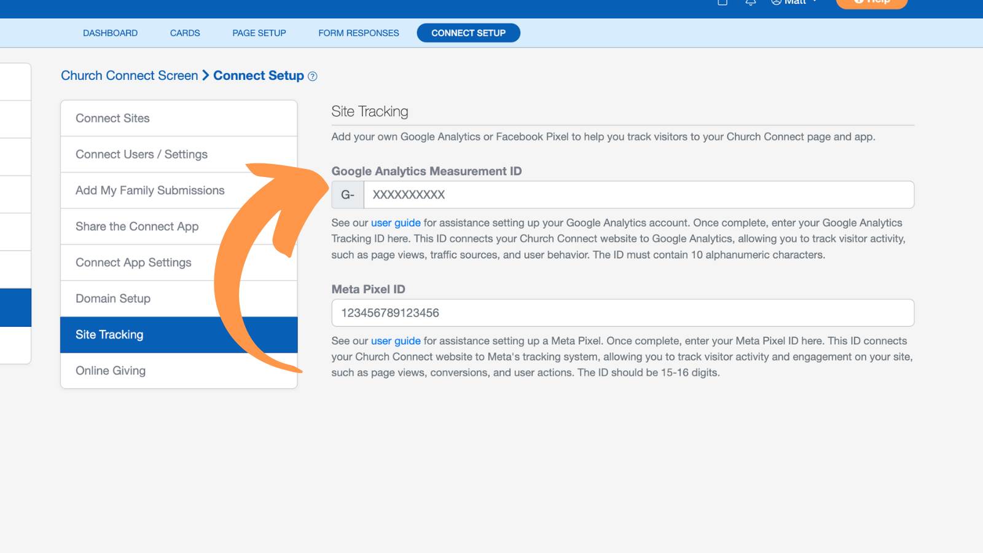Click the Google Analytics Measurement ID field
This screenshot has height=553, width=983.
click(639, 195)
